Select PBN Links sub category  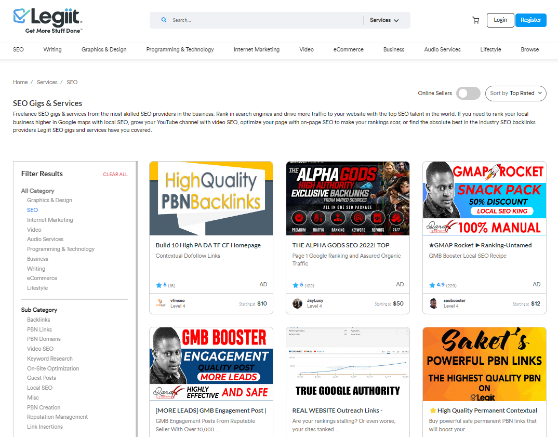click(x=39, y=329)
